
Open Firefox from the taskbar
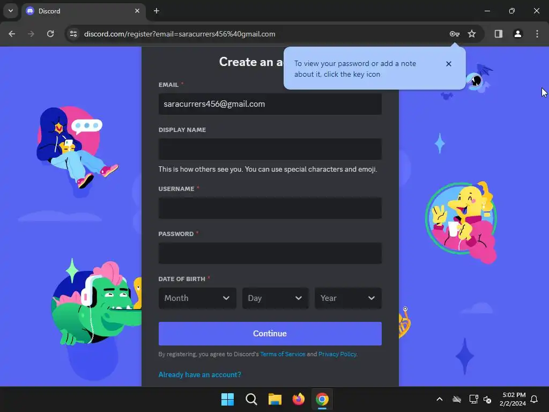pyautogui.click(x=298, y=399)
